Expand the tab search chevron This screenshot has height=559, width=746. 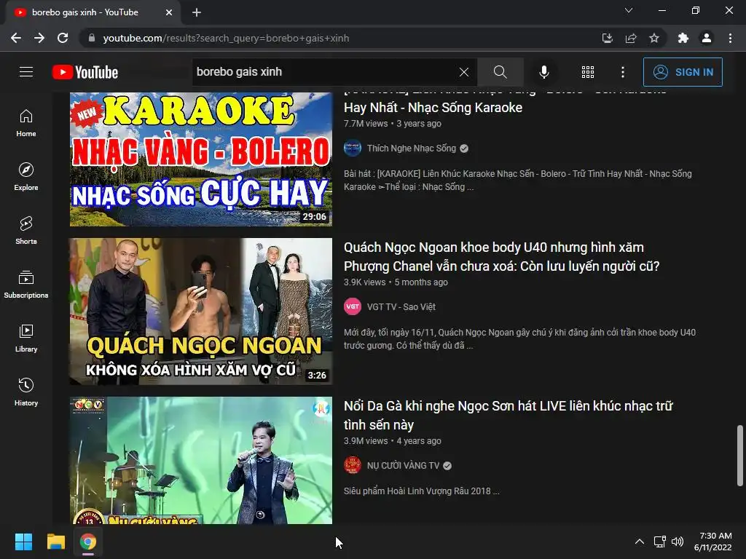629,10
